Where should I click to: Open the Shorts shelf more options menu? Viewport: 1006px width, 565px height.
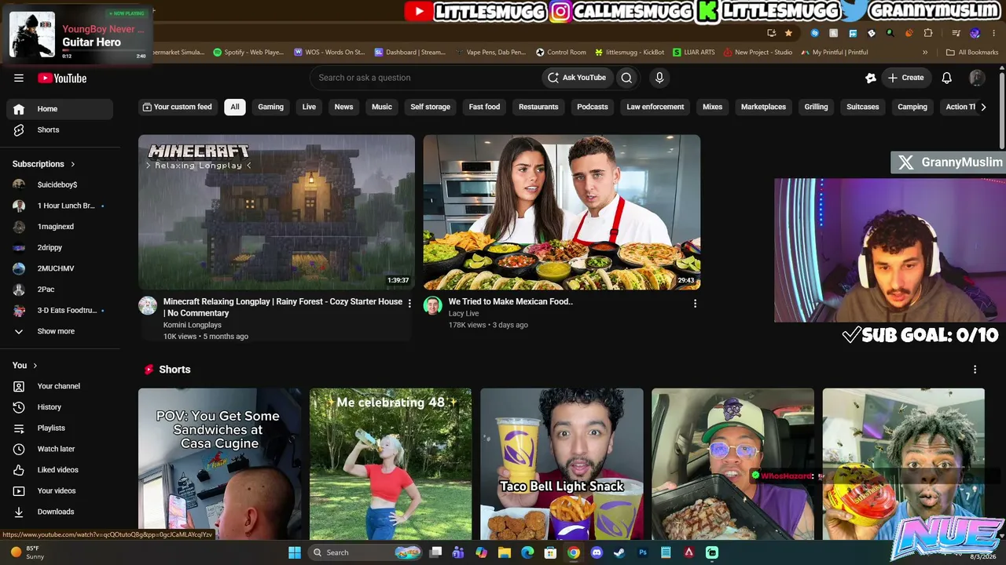point(975,370)
